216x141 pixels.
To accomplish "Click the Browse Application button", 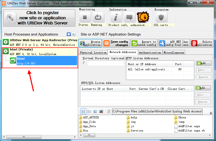I will (x=90, y=43).
